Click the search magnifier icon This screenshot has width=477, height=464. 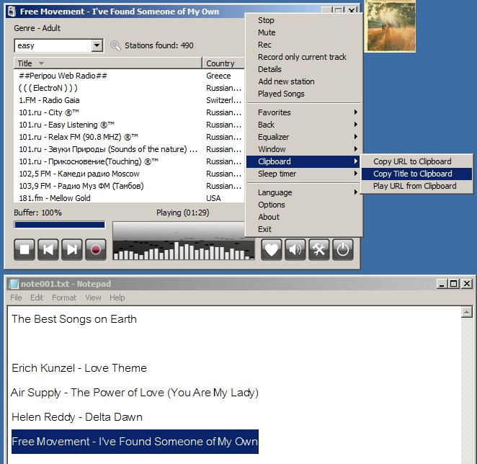115,45
